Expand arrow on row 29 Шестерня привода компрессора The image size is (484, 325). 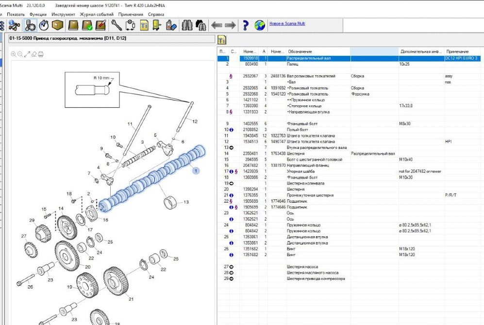[231, 279]
